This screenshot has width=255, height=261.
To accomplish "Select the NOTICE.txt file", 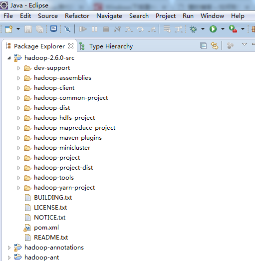I will [50, 218].
